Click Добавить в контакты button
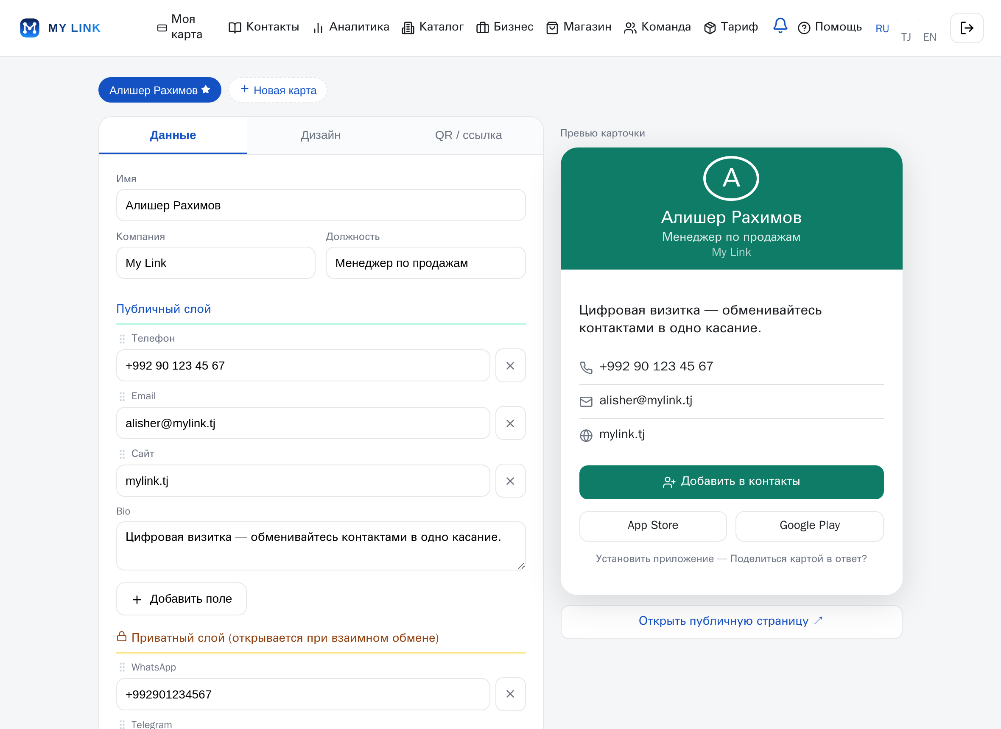The width and height of the screenshot is (1001, 729). [x=731, y=482]
